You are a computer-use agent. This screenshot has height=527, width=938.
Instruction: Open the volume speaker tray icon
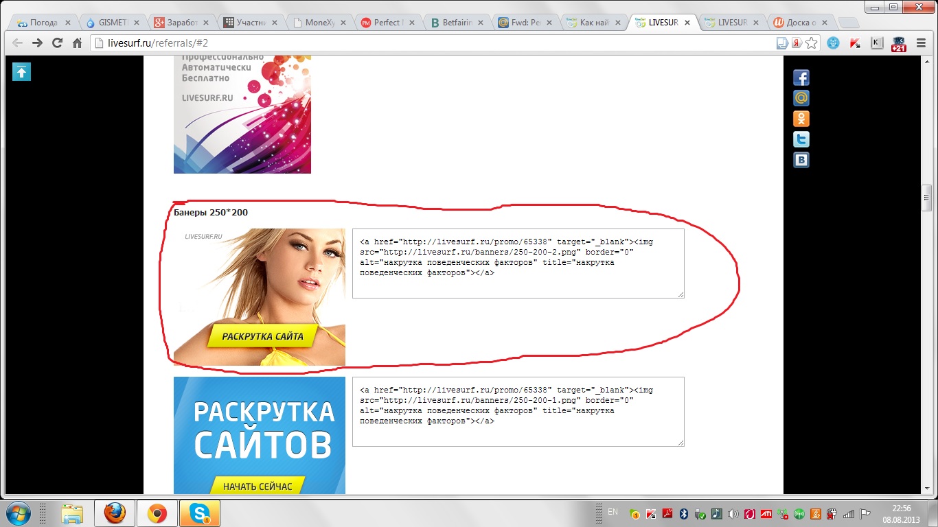point(733,514)
